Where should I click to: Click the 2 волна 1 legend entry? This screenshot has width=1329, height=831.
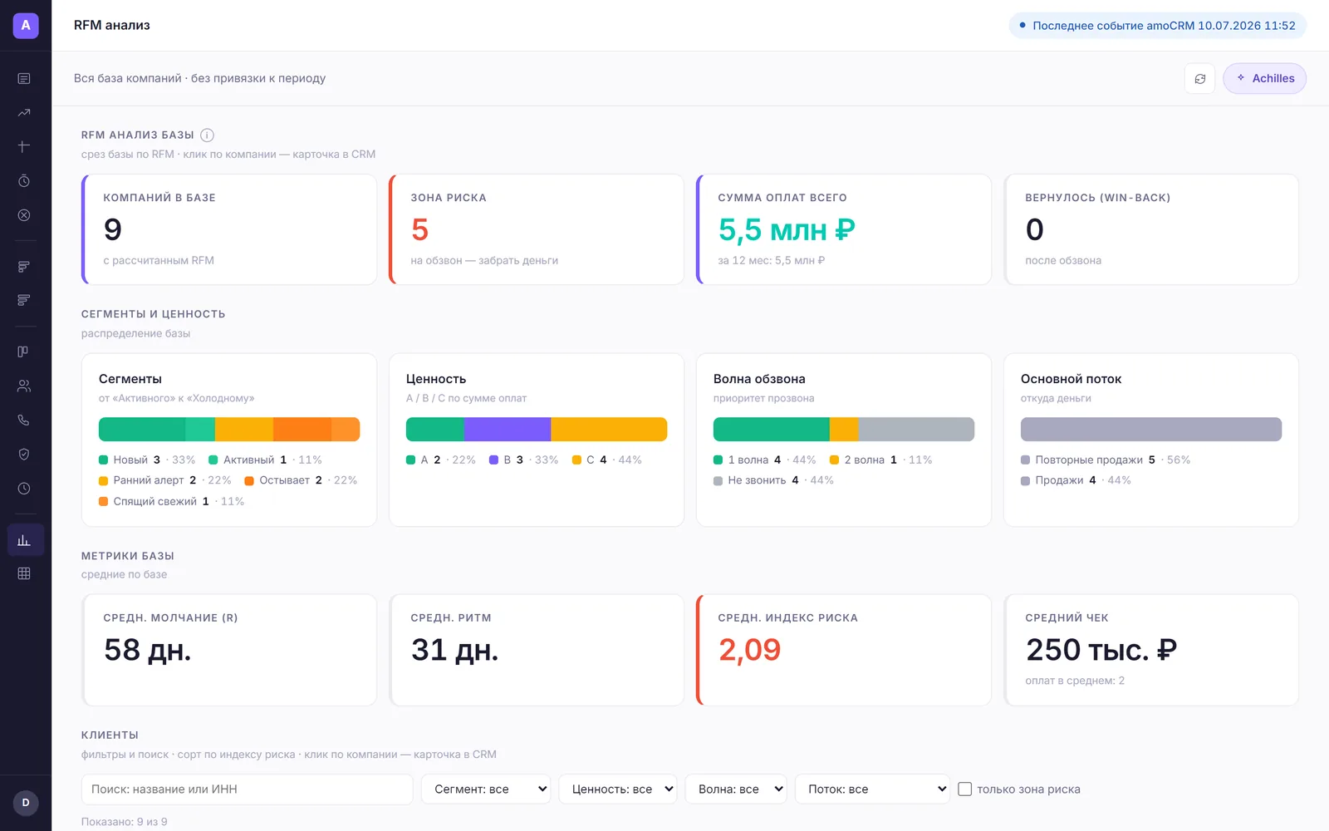click(881, 460)
